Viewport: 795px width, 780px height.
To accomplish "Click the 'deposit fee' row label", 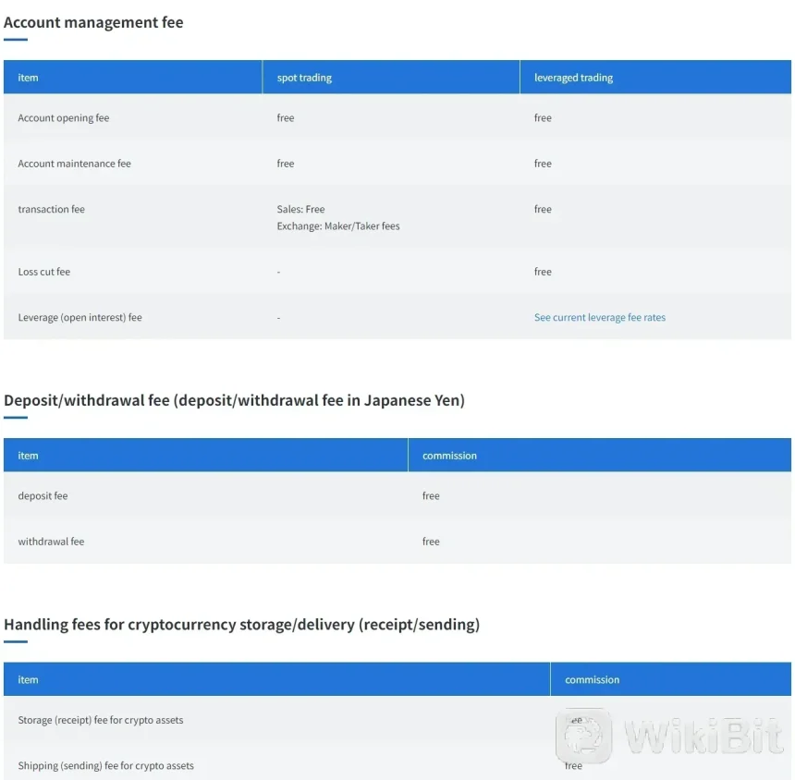I will (x=43, y=496).
